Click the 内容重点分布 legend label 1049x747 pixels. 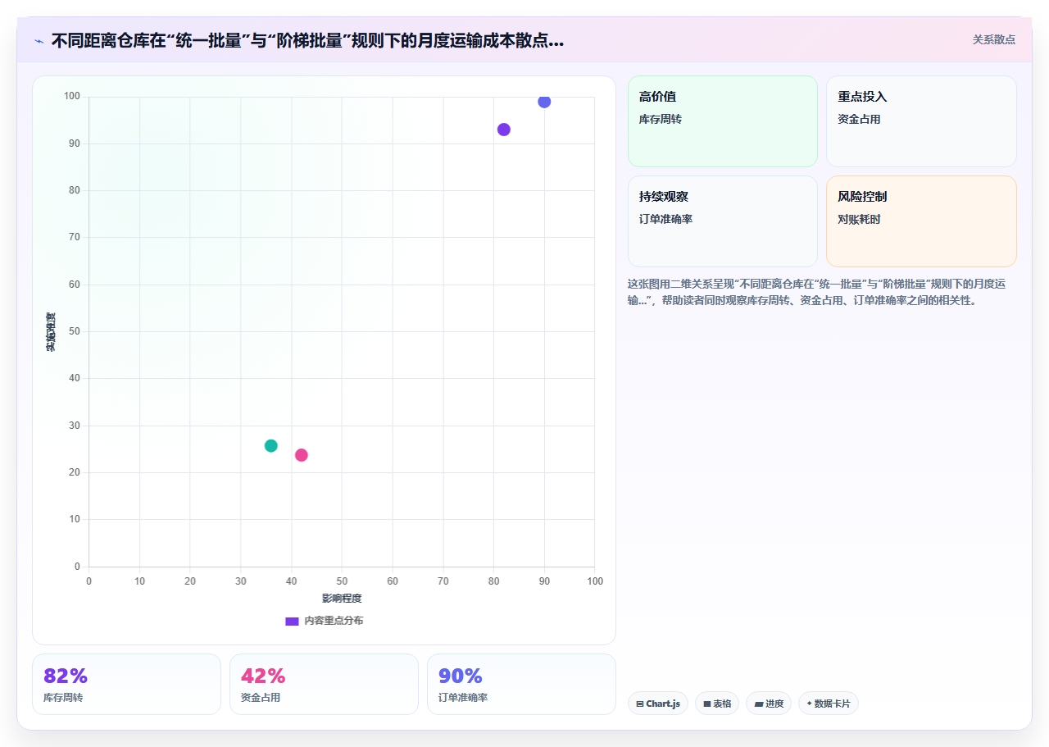pyautogui.click(x=334, y=621)
